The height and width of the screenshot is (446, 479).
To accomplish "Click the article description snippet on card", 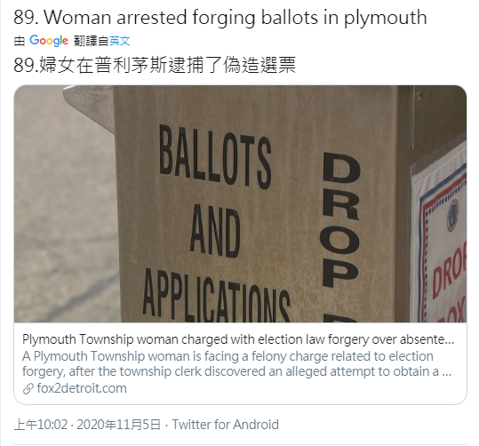I will coord(236,364).
